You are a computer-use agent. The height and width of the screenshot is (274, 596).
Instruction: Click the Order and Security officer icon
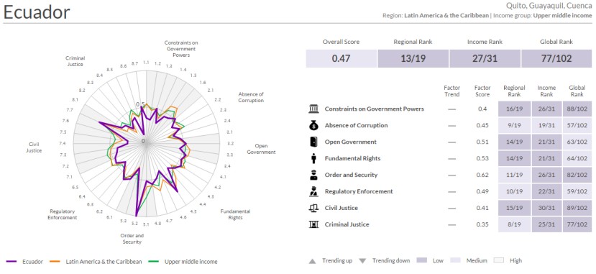pyautogui.click(x=313, y=175)
